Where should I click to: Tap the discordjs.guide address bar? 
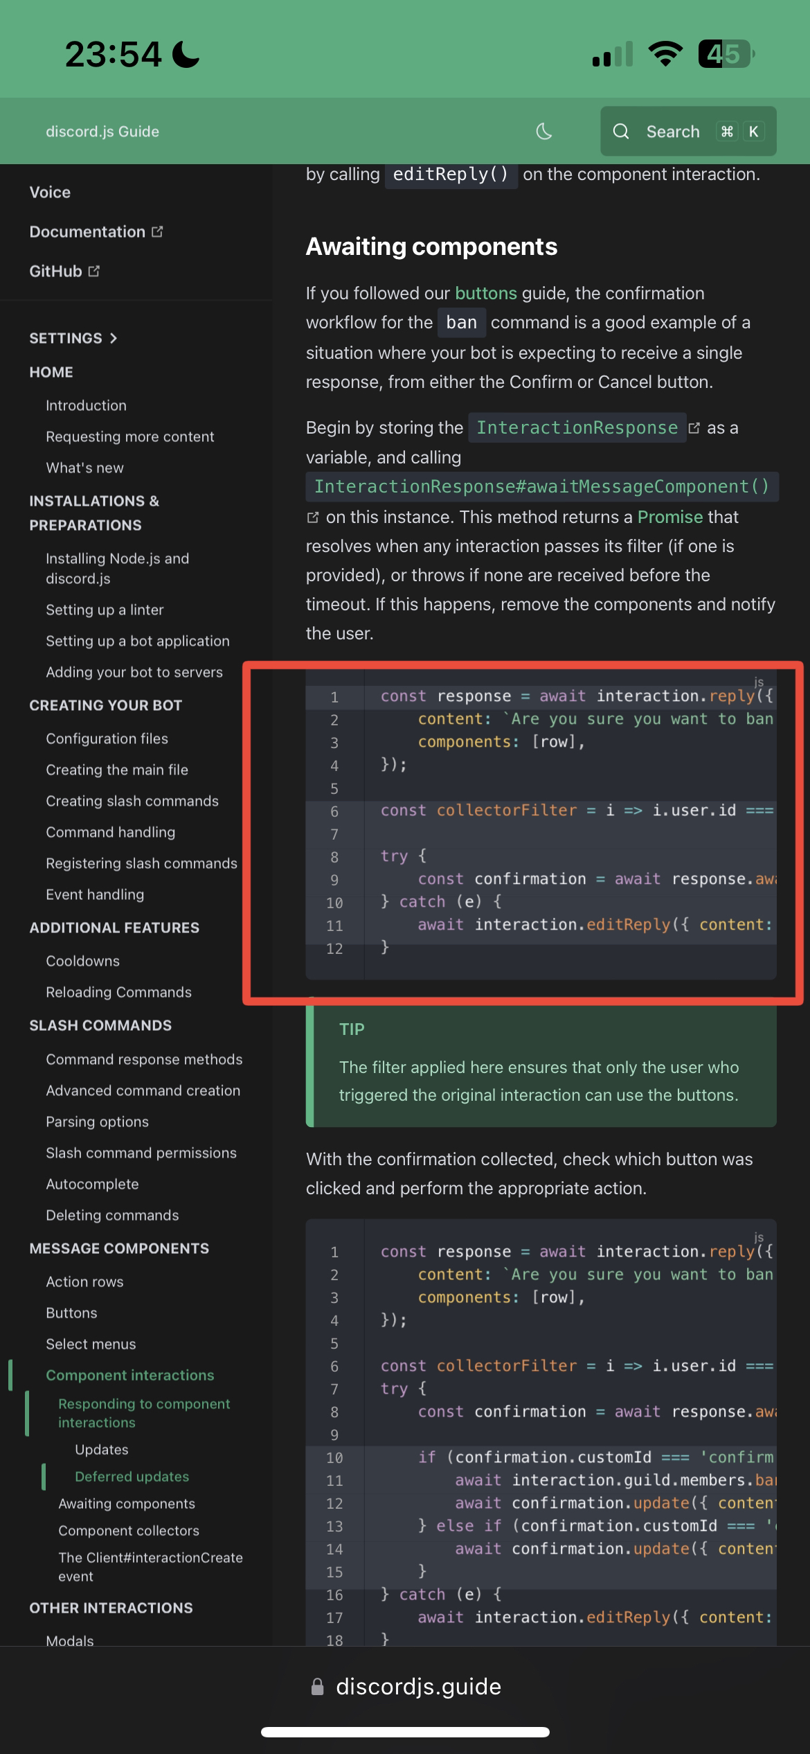[x=405, y=1686]
